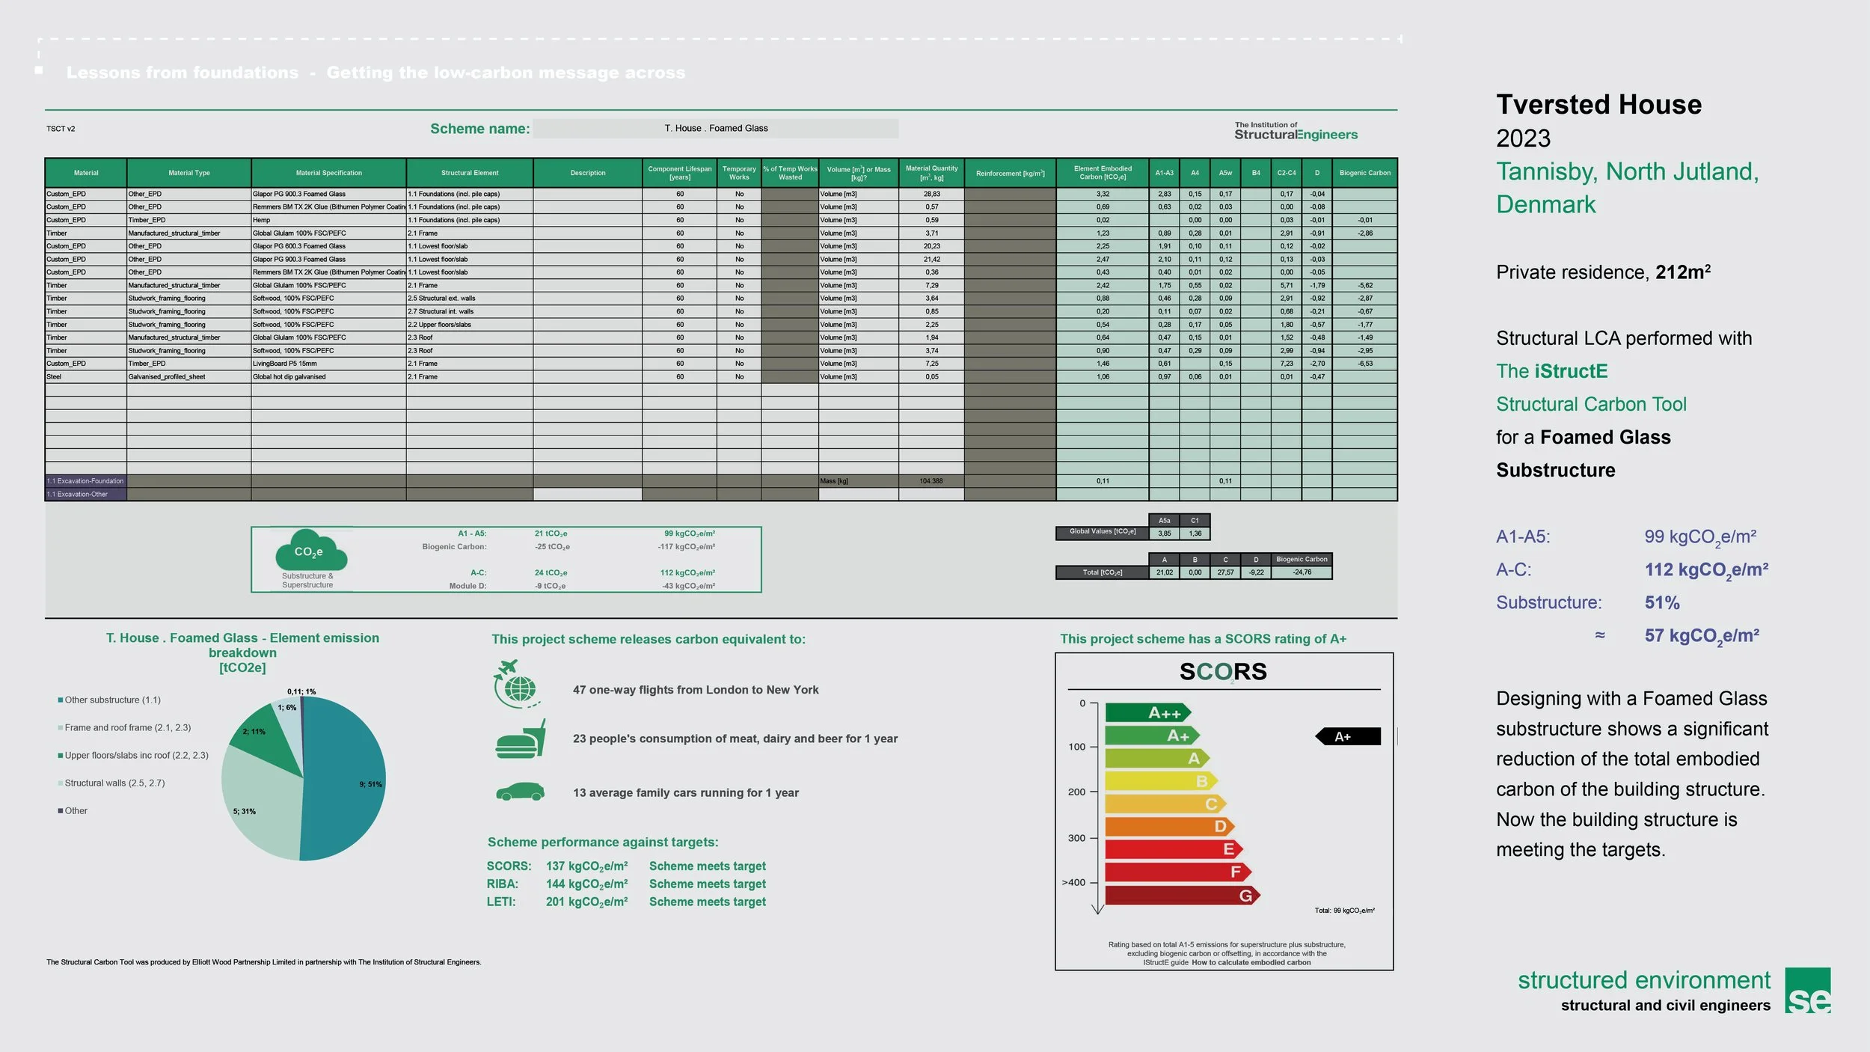Image resolution: width=1870 pixels, height=1052 pixels.
Task: Select the Biogenic Carbon column header
Action: [x=1364, y=173]
